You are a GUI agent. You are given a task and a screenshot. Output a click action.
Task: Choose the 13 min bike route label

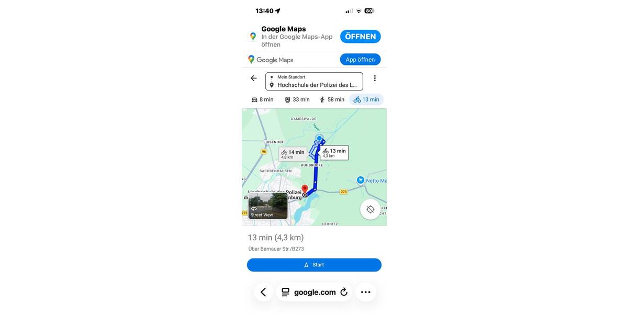click(x=334, y=153)
